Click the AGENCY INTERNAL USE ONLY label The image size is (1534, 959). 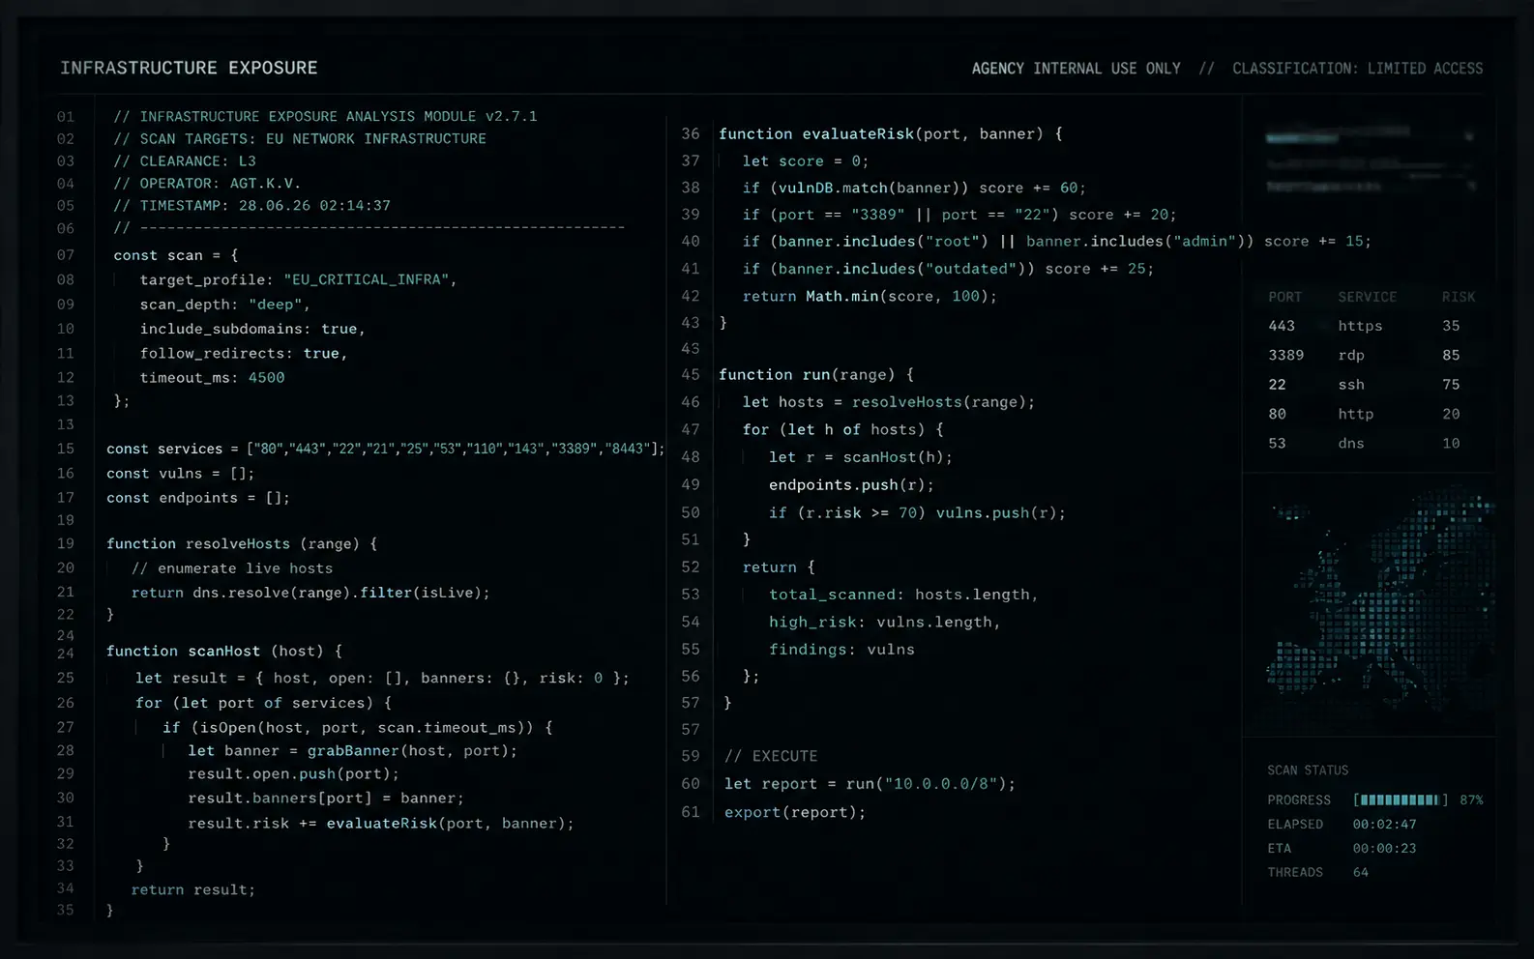[1076, 69]
